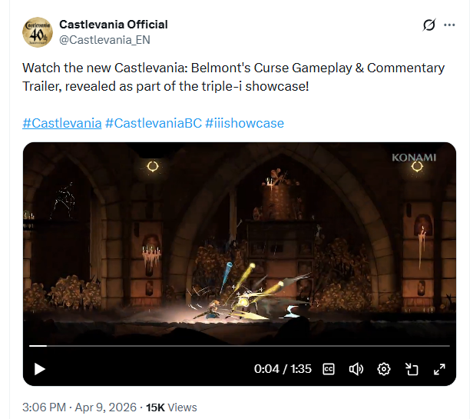
Task: Seek along the video progress bar
Action: 240,346
